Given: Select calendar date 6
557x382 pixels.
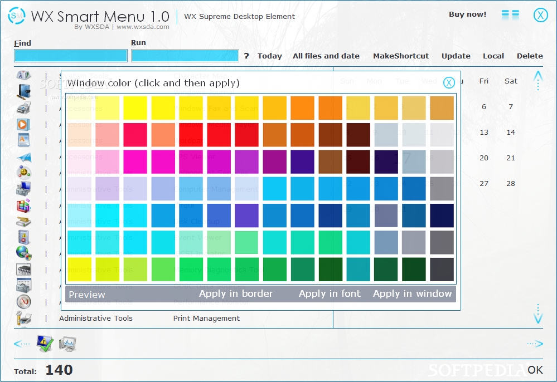Looking at the screenshot, I should [484, 107].
